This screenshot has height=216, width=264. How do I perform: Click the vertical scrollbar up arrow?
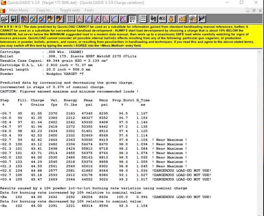coord(259,52)
